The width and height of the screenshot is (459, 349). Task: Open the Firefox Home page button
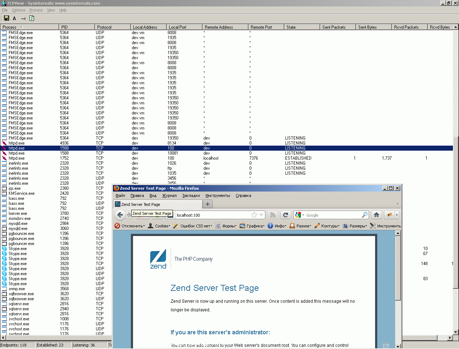377,215
